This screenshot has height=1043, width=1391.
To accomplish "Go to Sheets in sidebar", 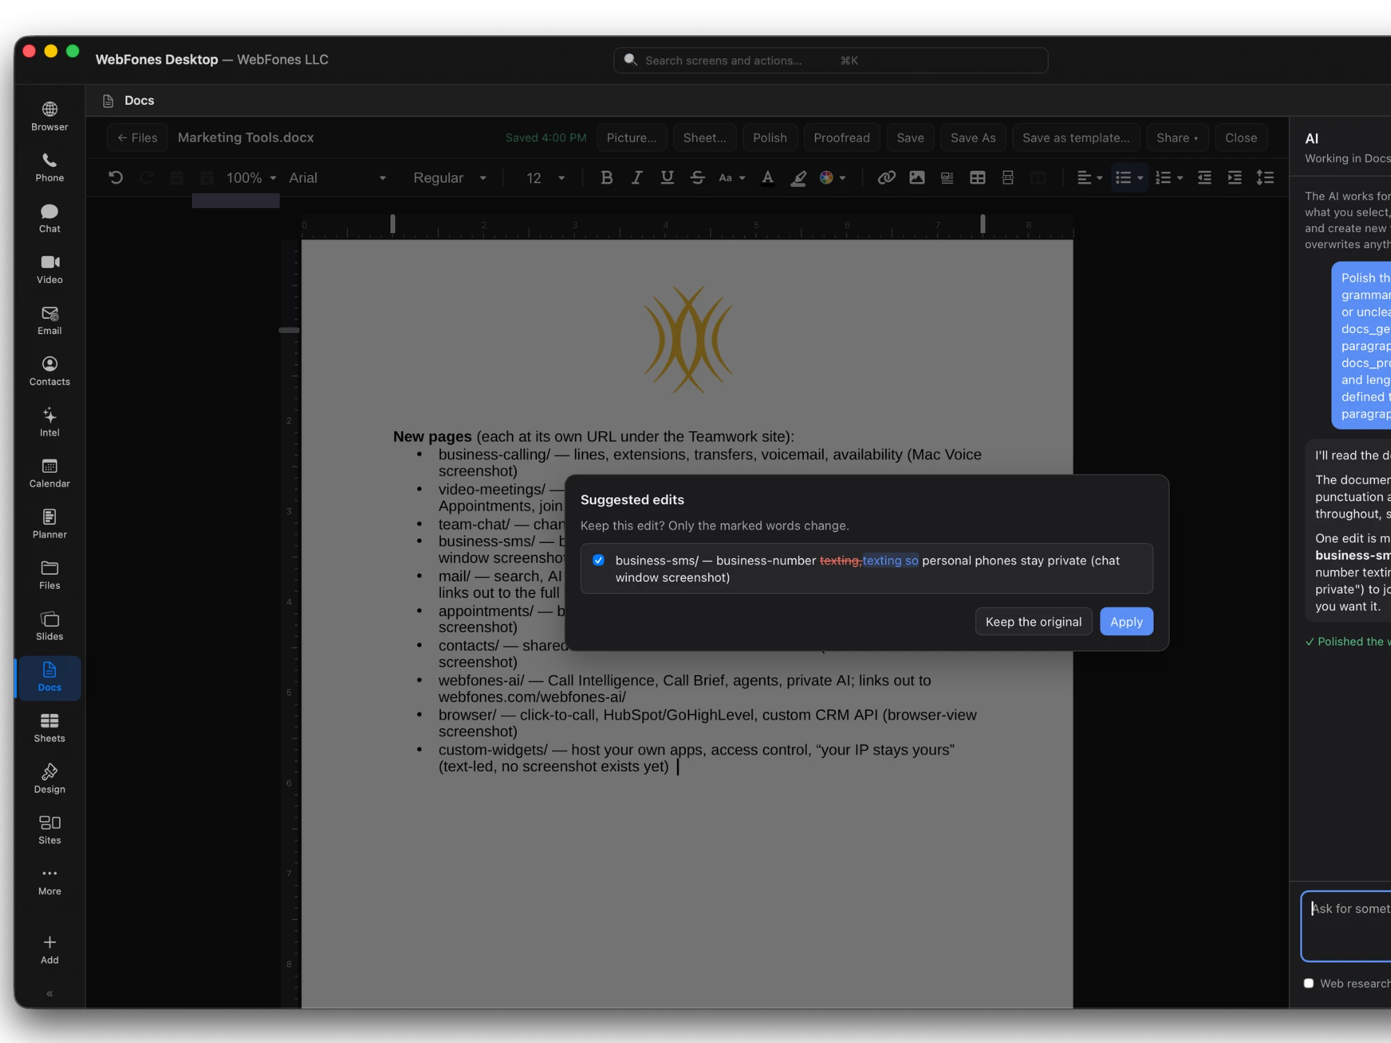I will coord(49,728).
